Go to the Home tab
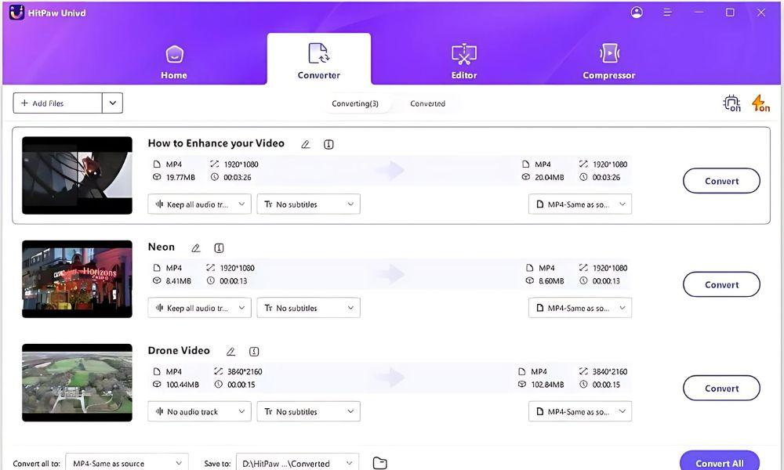The width and height of the screenshot is (784, 470). (174, 62)
